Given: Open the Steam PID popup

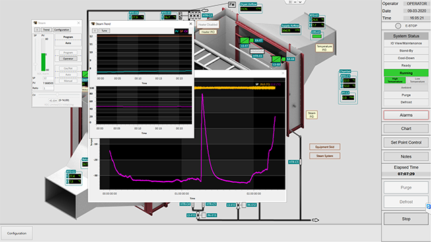Looking at the screenshot, I should tap(312, 115).
